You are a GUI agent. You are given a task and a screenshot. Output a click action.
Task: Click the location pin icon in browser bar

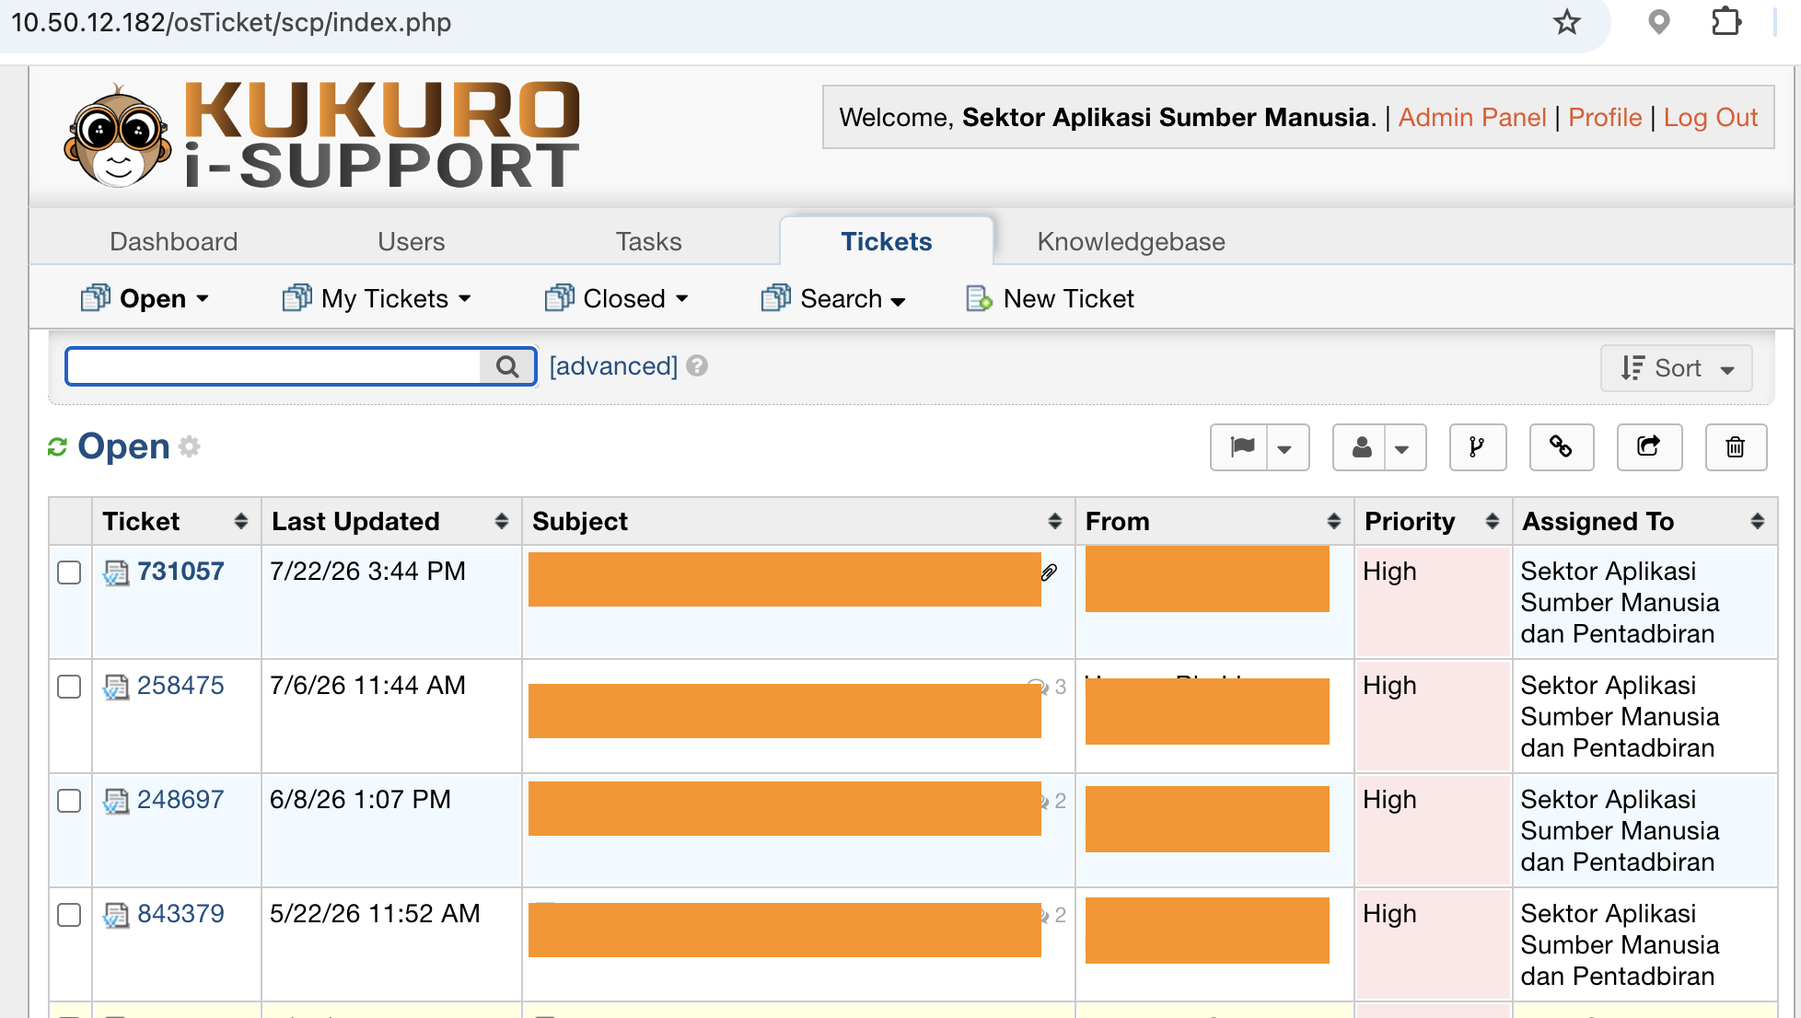tap(1658, 22)
